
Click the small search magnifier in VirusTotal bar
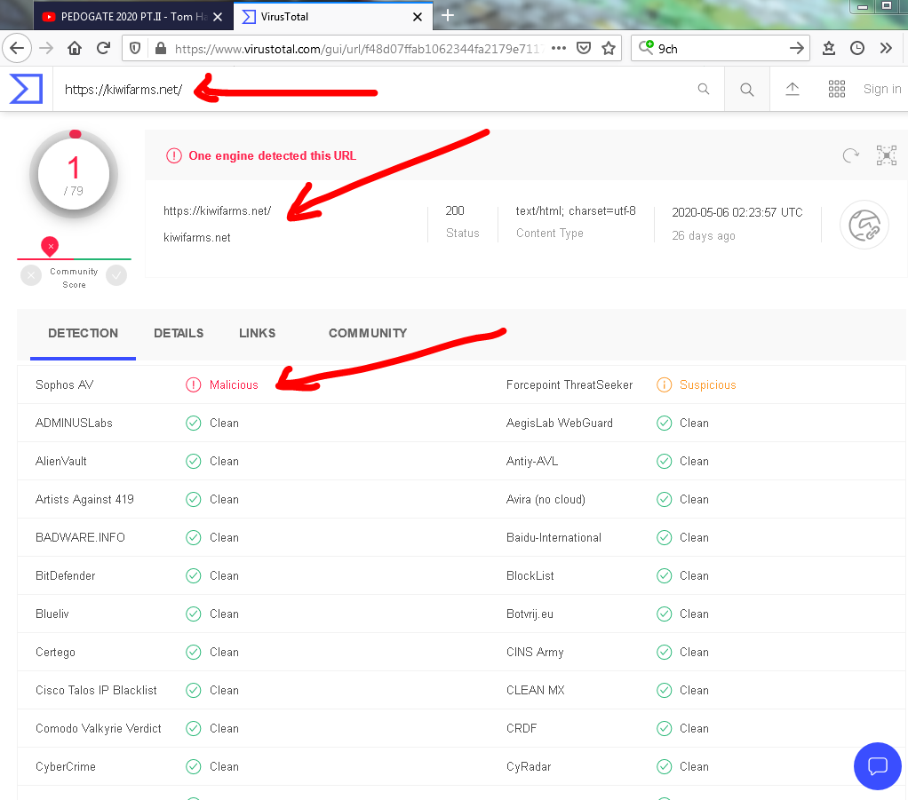(x=704, y=89)
